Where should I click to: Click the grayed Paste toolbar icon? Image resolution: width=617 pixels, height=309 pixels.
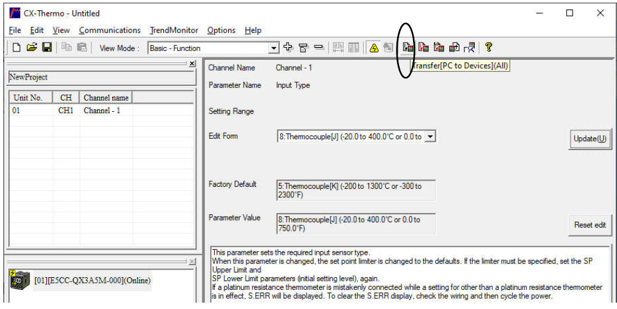pos(82,48)
